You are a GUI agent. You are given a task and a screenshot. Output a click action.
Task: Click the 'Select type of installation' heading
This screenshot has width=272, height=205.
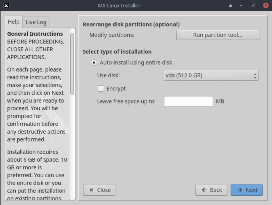click(x=117, y=52)
